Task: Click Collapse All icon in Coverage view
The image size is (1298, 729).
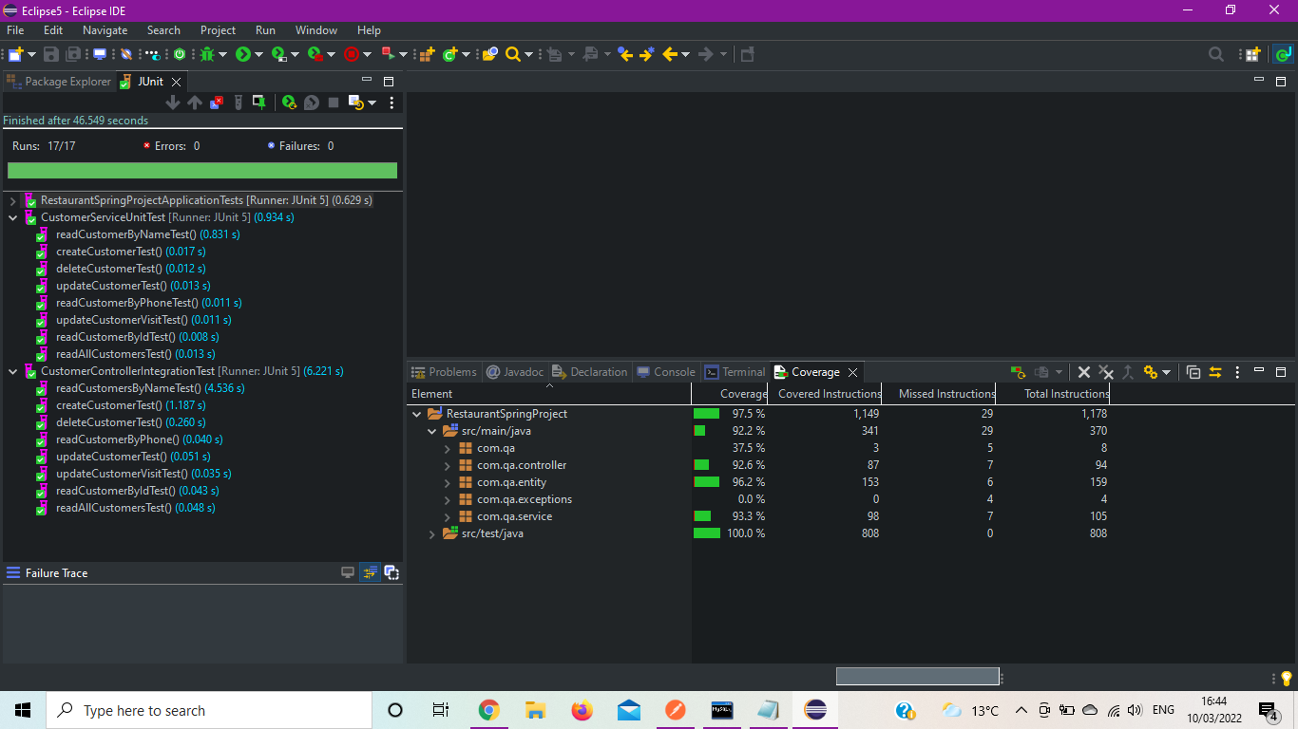Action: tap(1193, 372)
